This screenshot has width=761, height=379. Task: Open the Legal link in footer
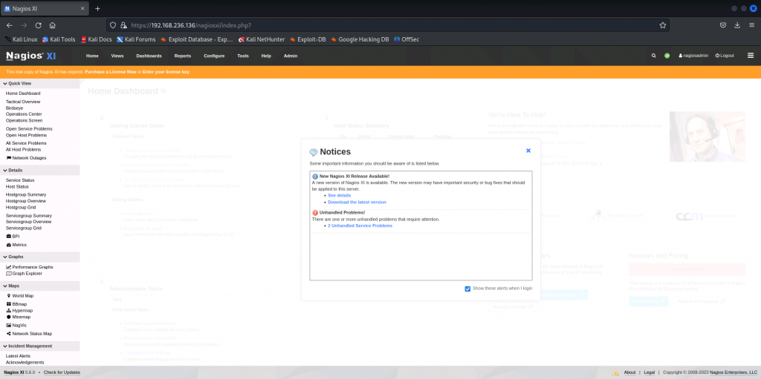(x=650, y=372)
